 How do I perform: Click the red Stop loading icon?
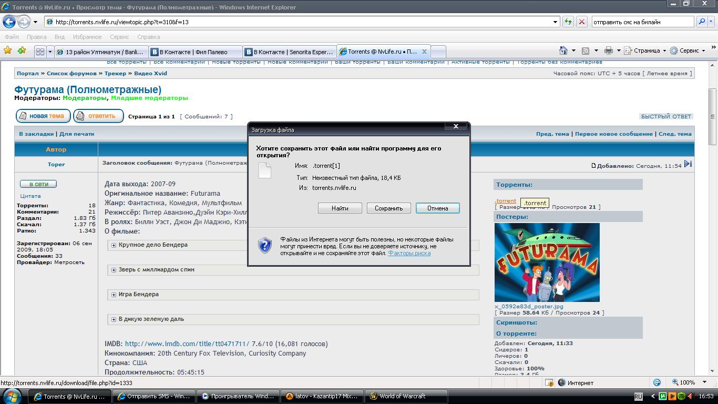click(582, 22)
